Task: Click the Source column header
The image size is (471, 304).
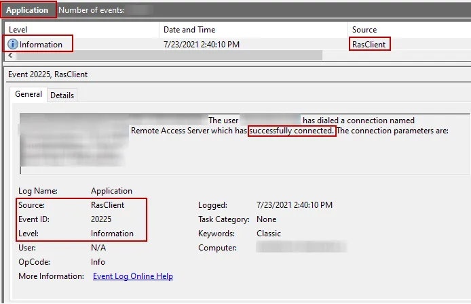Action: pyautogui.click(x=364, y=30)
